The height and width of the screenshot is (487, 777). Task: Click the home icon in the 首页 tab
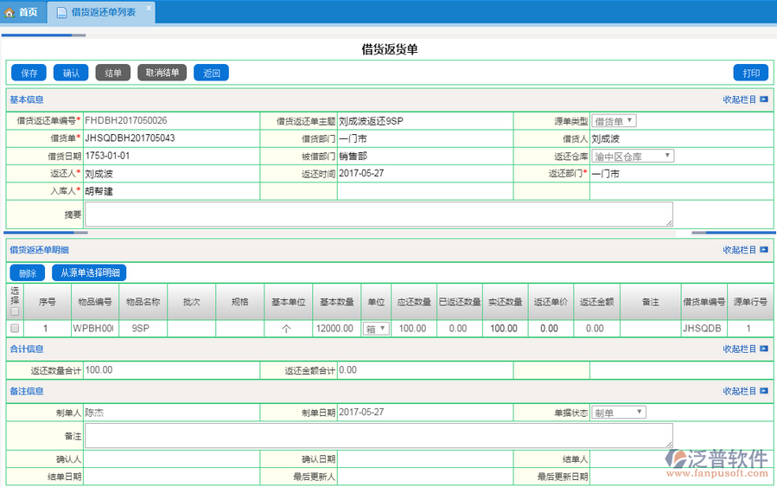[x=10, y=12]
